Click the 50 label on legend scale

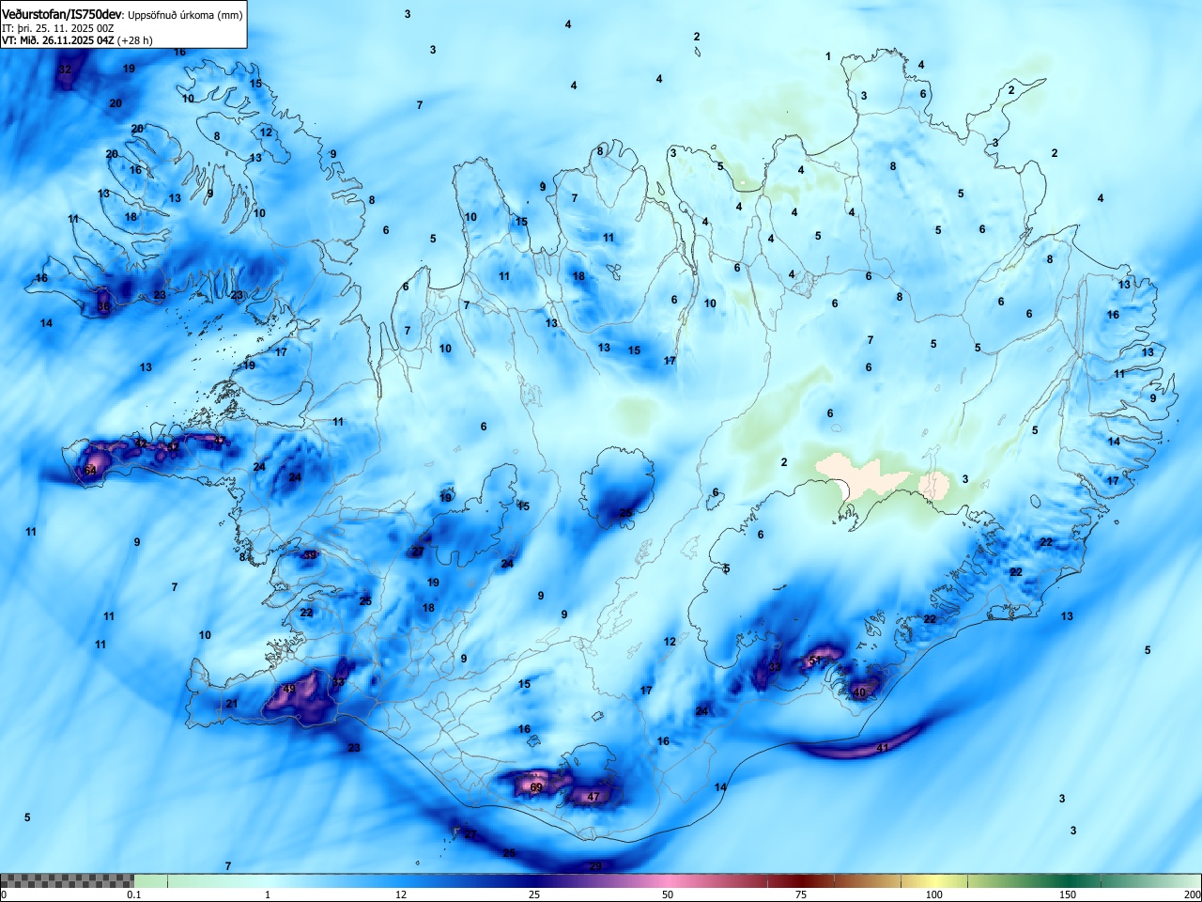pos(668,894)
